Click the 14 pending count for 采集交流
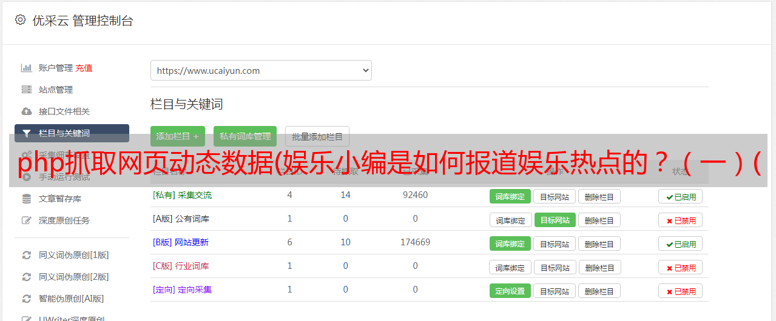776x321 pixels. coord(346,195)
